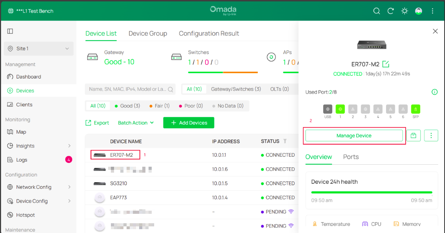This screenshot has width=445, height=233.
Task: Click the global search magnifier icon
Action: [377, 11]
